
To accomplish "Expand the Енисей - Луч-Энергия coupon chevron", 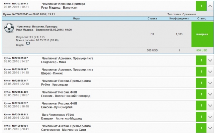I will point(210,105).
